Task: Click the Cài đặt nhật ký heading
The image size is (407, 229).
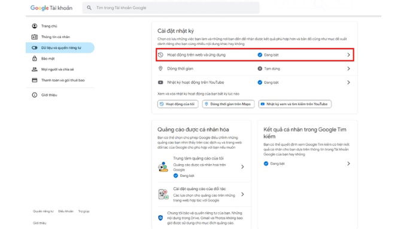Action: click(x=175, y=31)
